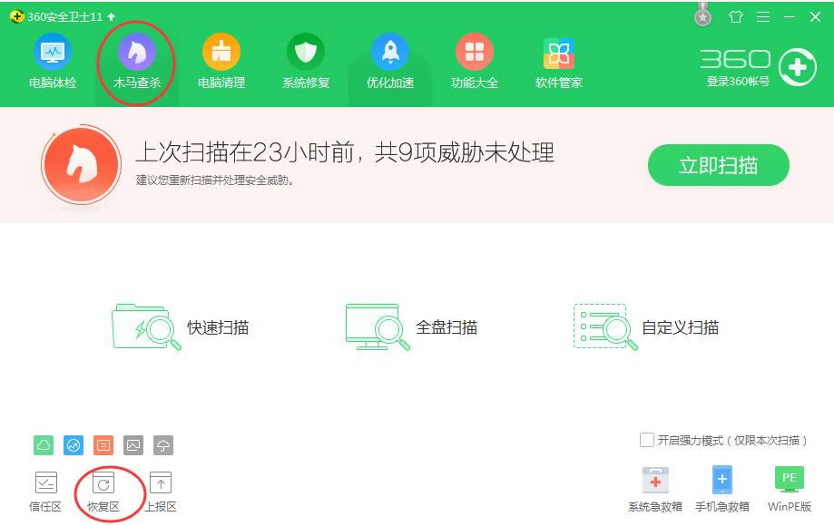
Task: Click the upgrade arrow beside 360安全卫士11
Action: click(111, 17)
